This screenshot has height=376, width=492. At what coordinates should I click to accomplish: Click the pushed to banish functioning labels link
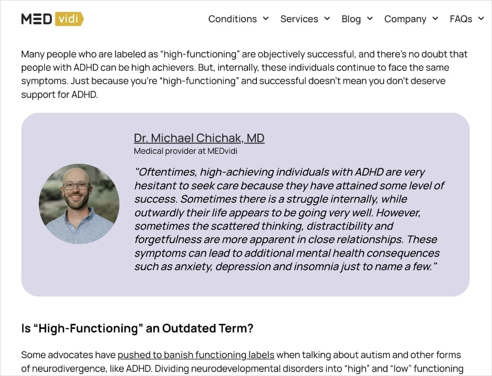click(x=196, y=355)
